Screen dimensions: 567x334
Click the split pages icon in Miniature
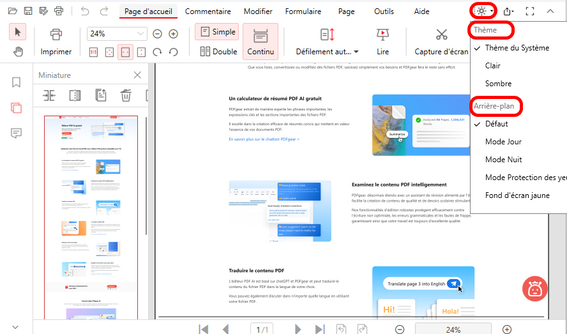point(75,96)
